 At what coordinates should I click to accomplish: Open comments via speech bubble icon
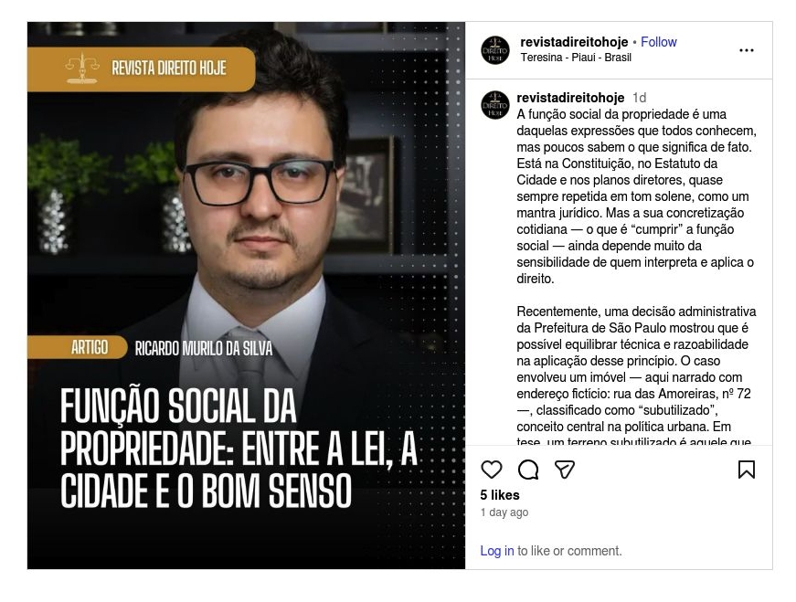coord(528,470)
